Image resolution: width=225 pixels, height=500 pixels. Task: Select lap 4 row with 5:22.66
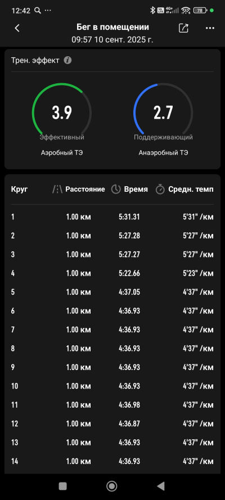[x=112, y=273]
